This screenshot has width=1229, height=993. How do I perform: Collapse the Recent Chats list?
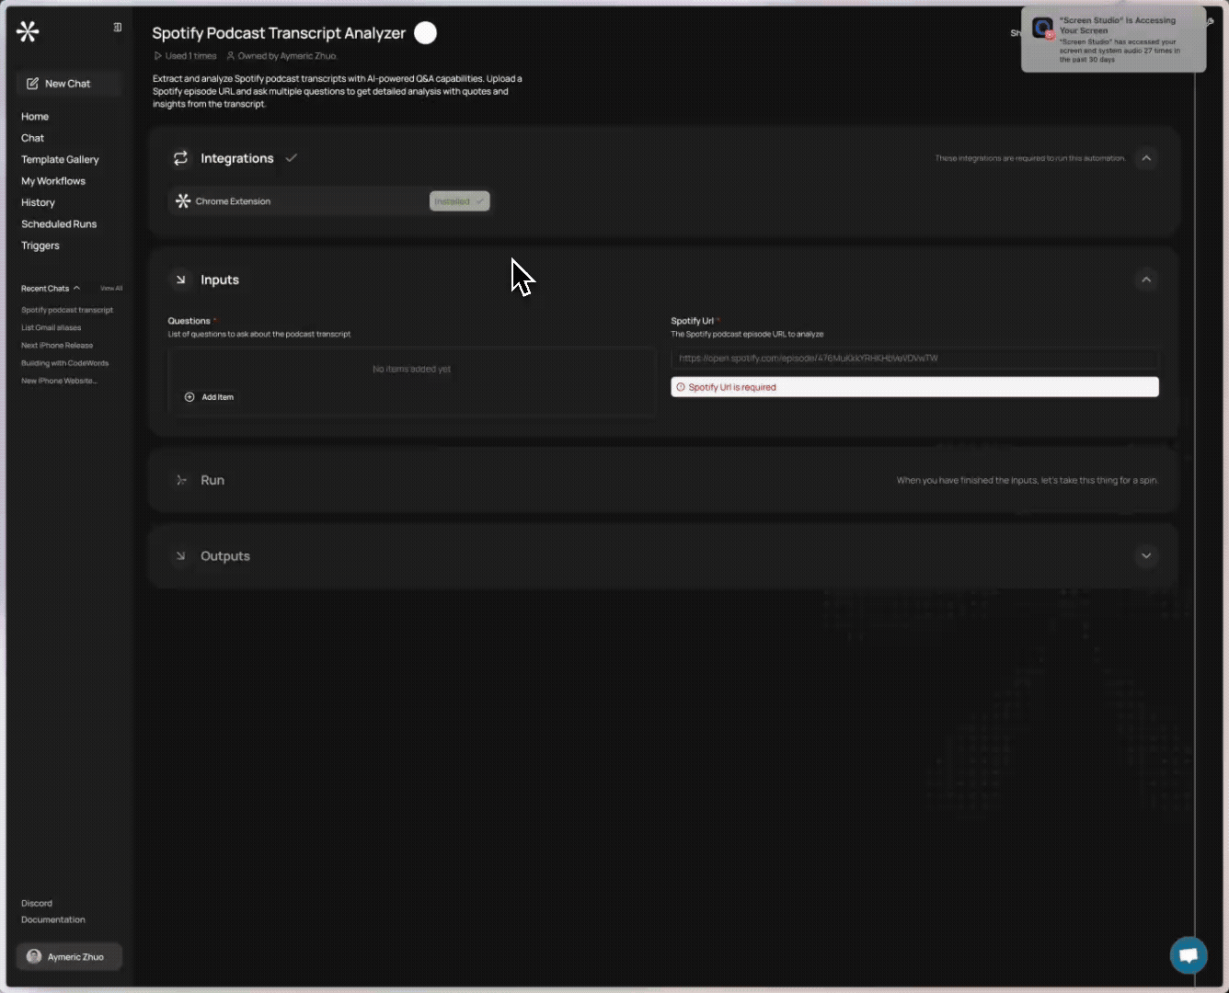76,289
